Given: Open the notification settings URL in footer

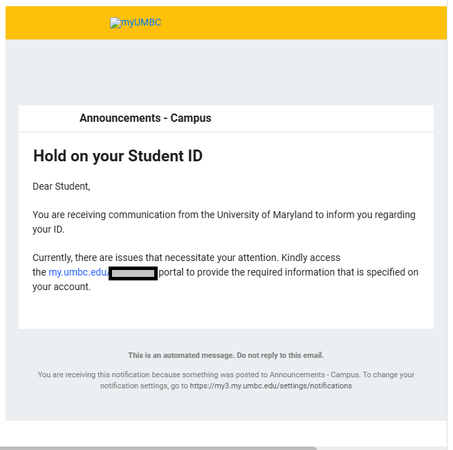Looking at the screenshot, I should [x=270, y=386].
